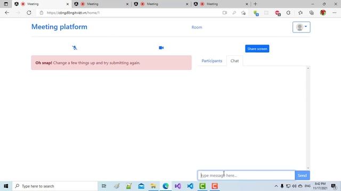Screen dimensions: 341x191
Task: Open volume control in system tray
Action: 294,186
